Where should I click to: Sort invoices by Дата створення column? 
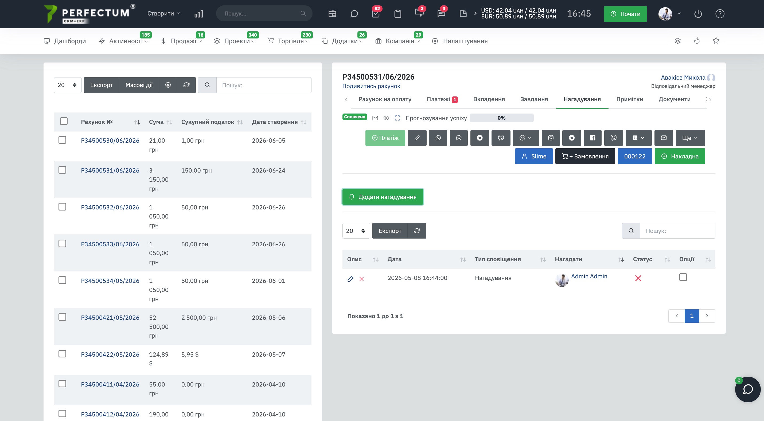click(x=279, y=122)
